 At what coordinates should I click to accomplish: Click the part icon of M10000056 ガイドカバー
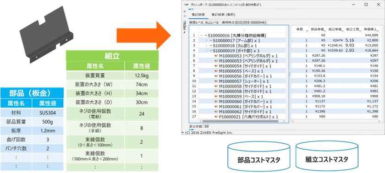[x=216, y=76]
